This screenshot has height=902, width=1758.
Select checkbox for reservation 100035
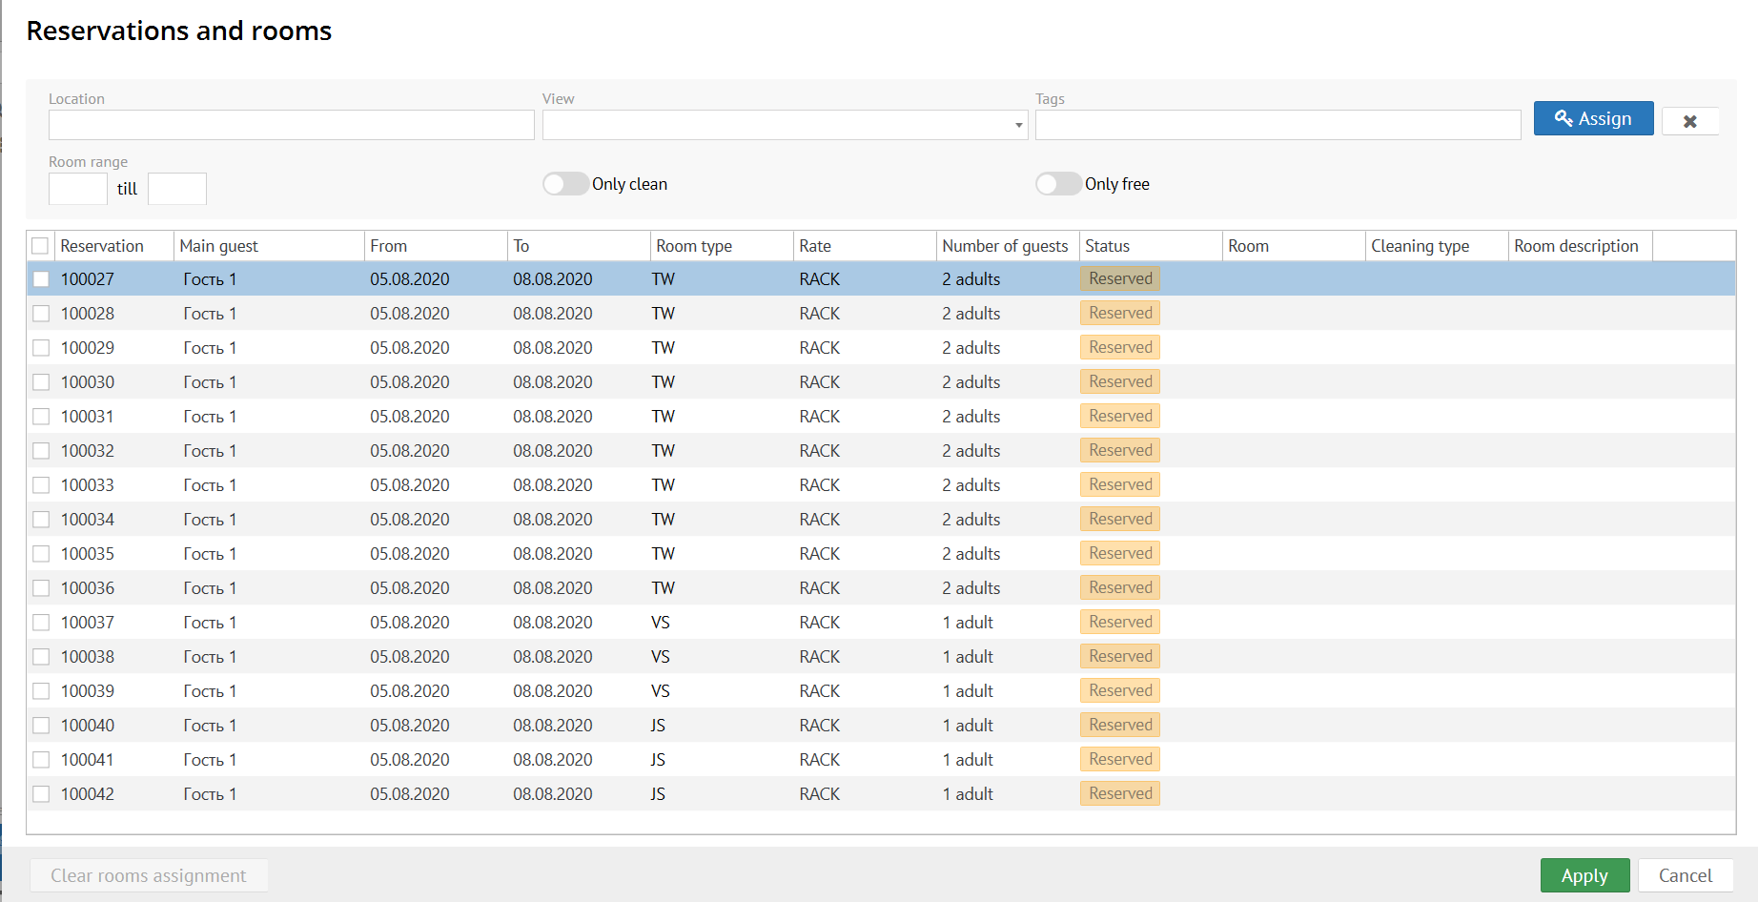41,554
